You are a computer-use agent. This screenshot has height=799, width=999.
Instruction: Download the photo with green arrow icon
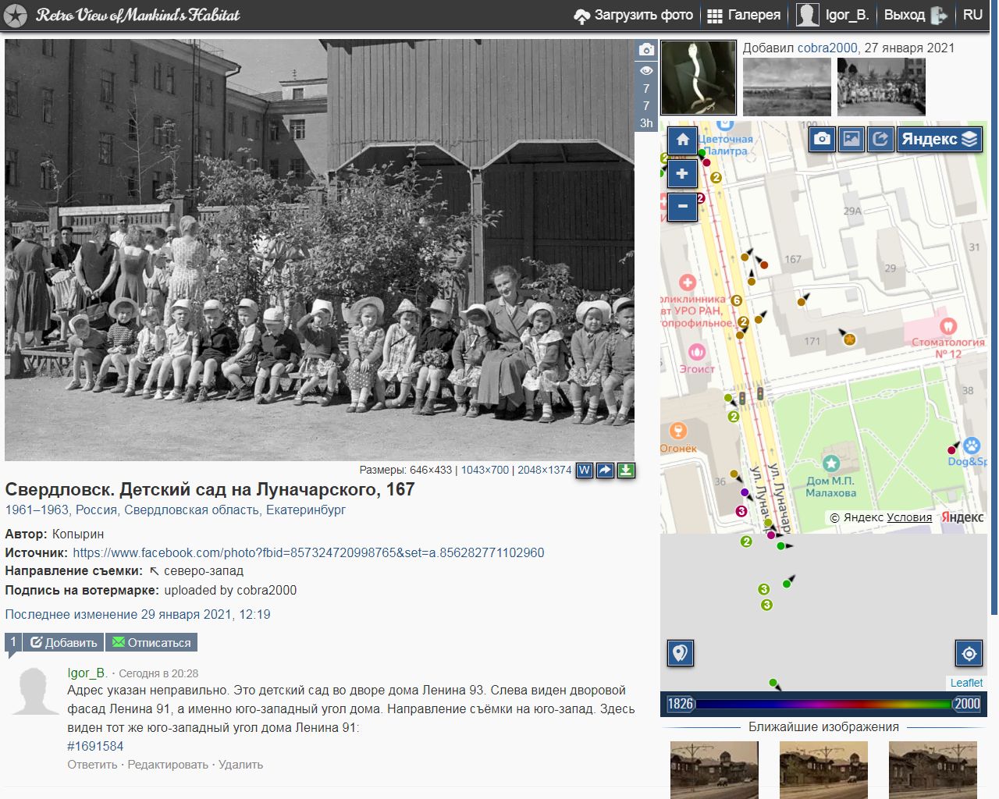point(626,471)
